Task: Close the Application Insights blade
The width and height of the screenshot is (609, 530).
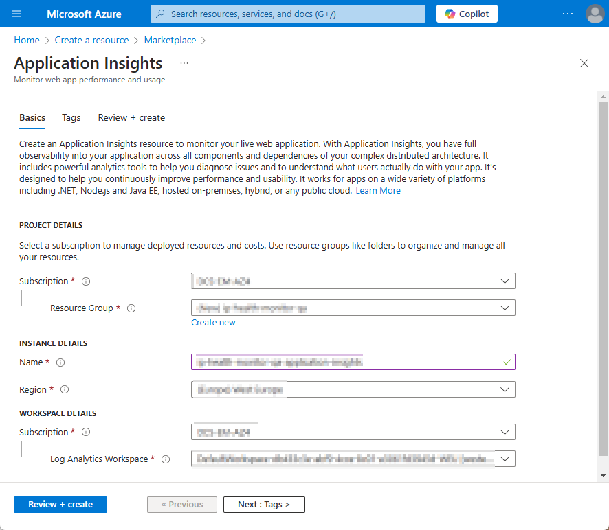Action: pos(584,63)
